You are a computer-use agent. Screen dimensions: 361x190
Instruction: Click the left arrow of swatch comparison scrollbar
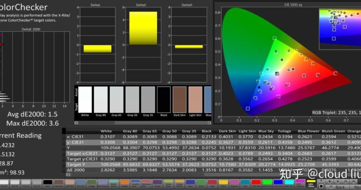76,123
